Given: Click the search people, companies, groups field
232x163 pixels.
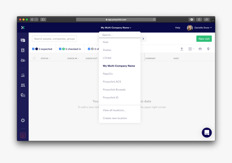Looking at the screenshot, I should 54,39.
